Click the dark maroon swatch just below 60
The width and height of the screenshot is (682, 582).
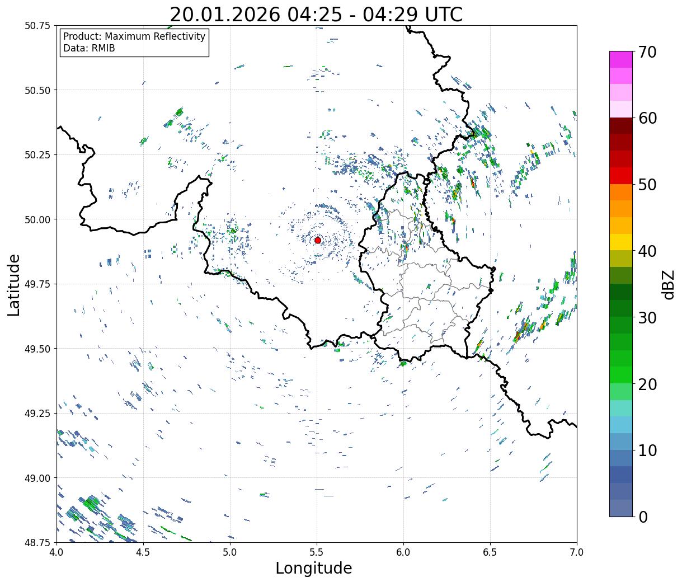[621, 126]
